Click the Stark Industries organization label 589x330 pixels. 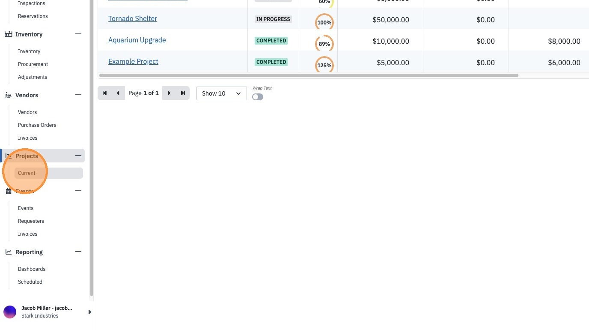[x=40, y=316]
